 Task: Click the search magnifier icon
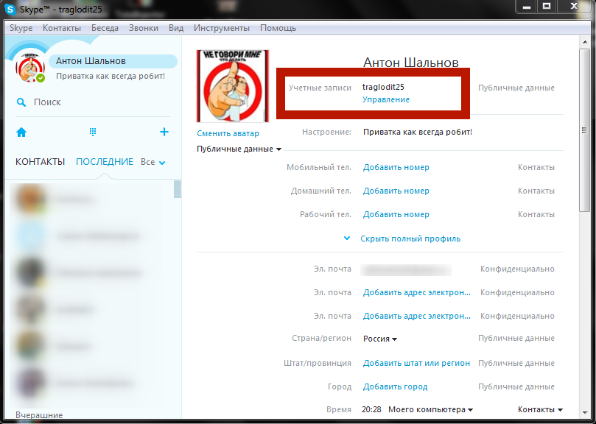pos(21,102)
